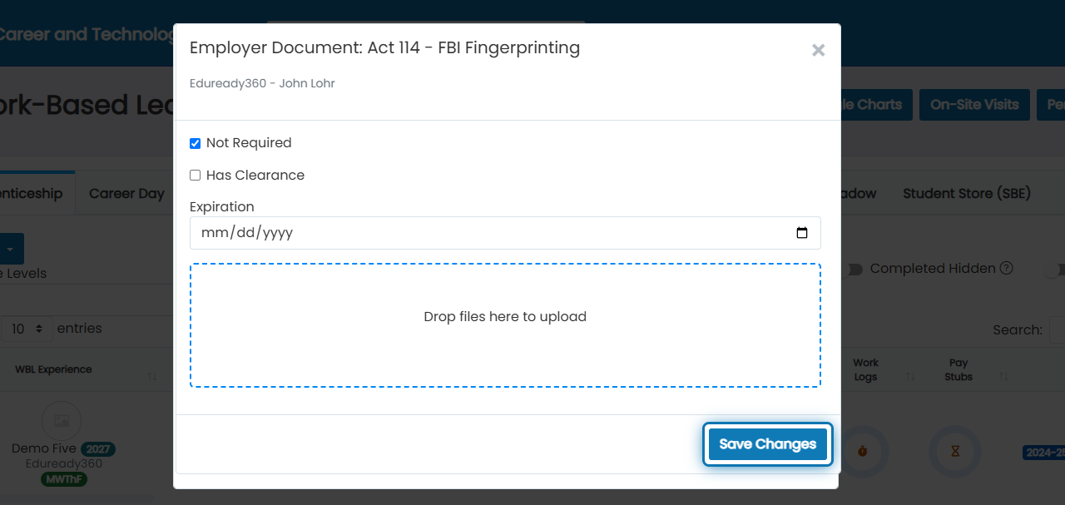The width and height of the screenshot is (1065, 505).
Task: Click the Pay Stubs hourglass icon
Action: point(955,451)
